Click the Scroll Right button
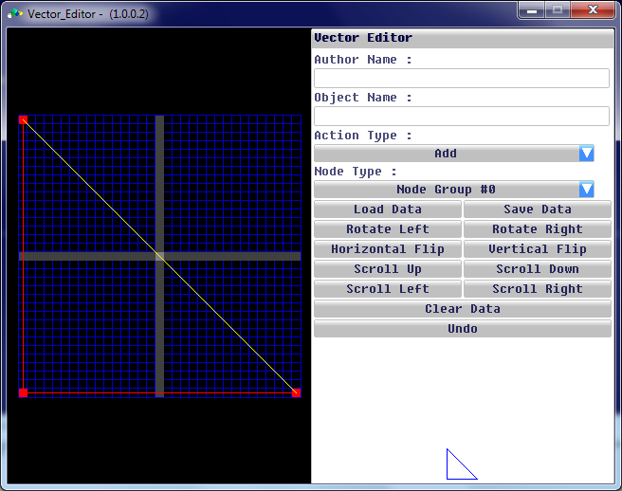 (537, 289)
